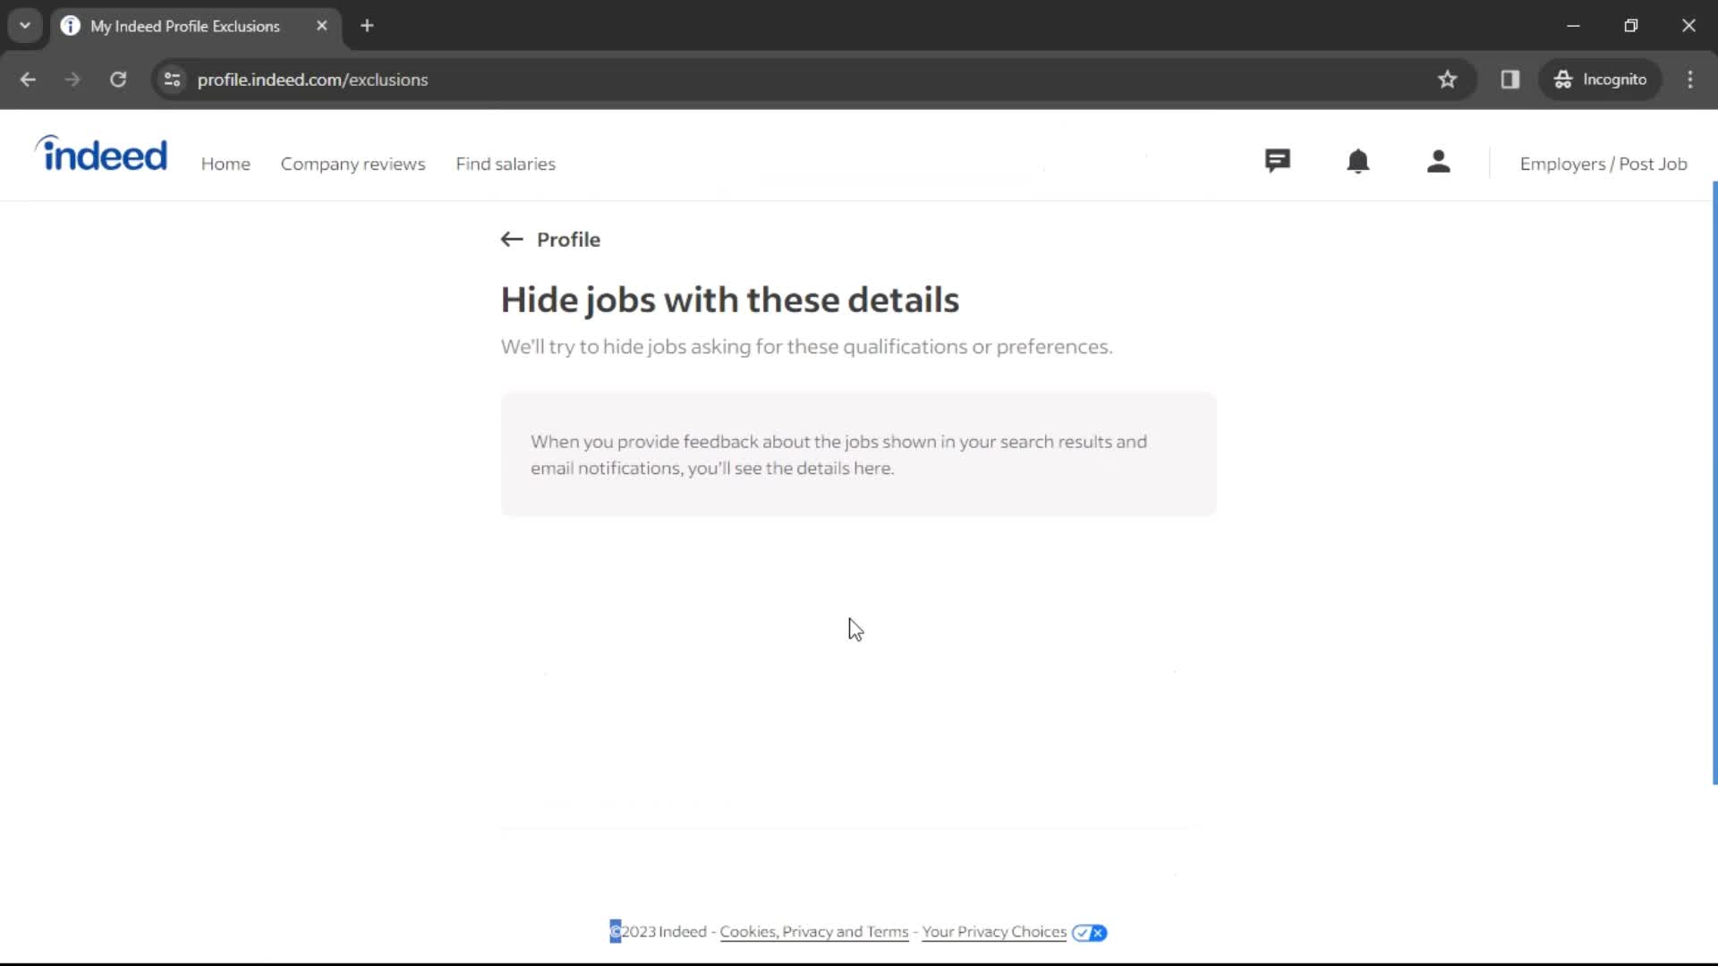Screen dimensions: 1718x966
Task: Open messages chat icon
Action: pyautogui.click(x=1277, y=162)
